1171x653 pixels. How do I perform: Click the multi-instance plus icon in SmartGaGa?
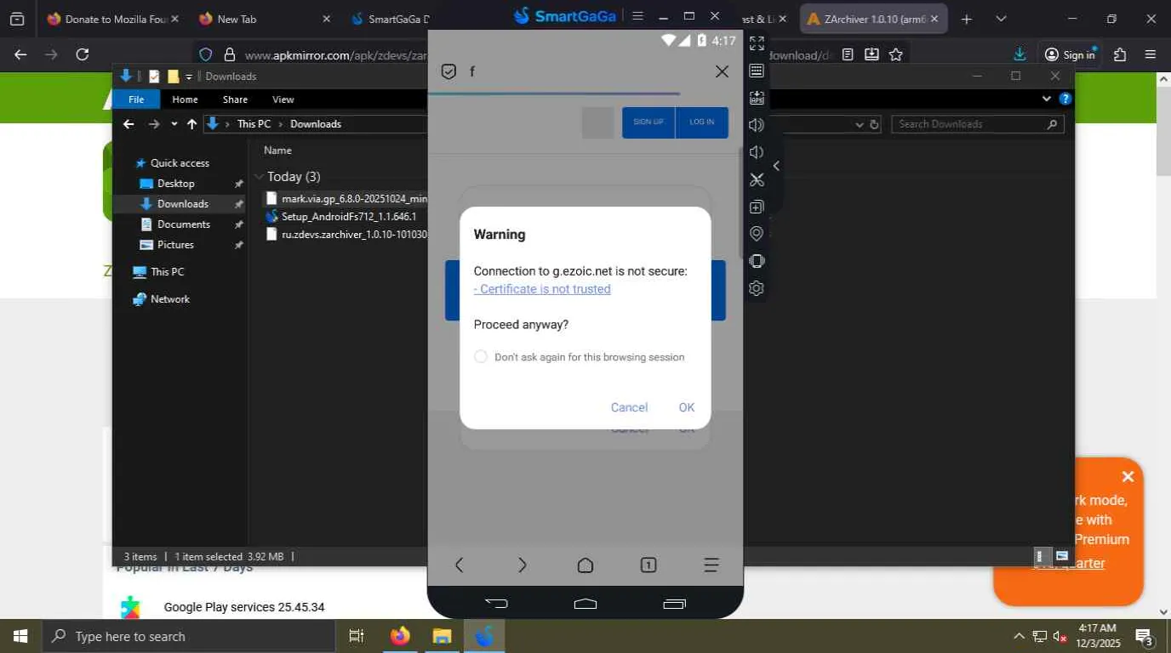[x=757, y=207]
